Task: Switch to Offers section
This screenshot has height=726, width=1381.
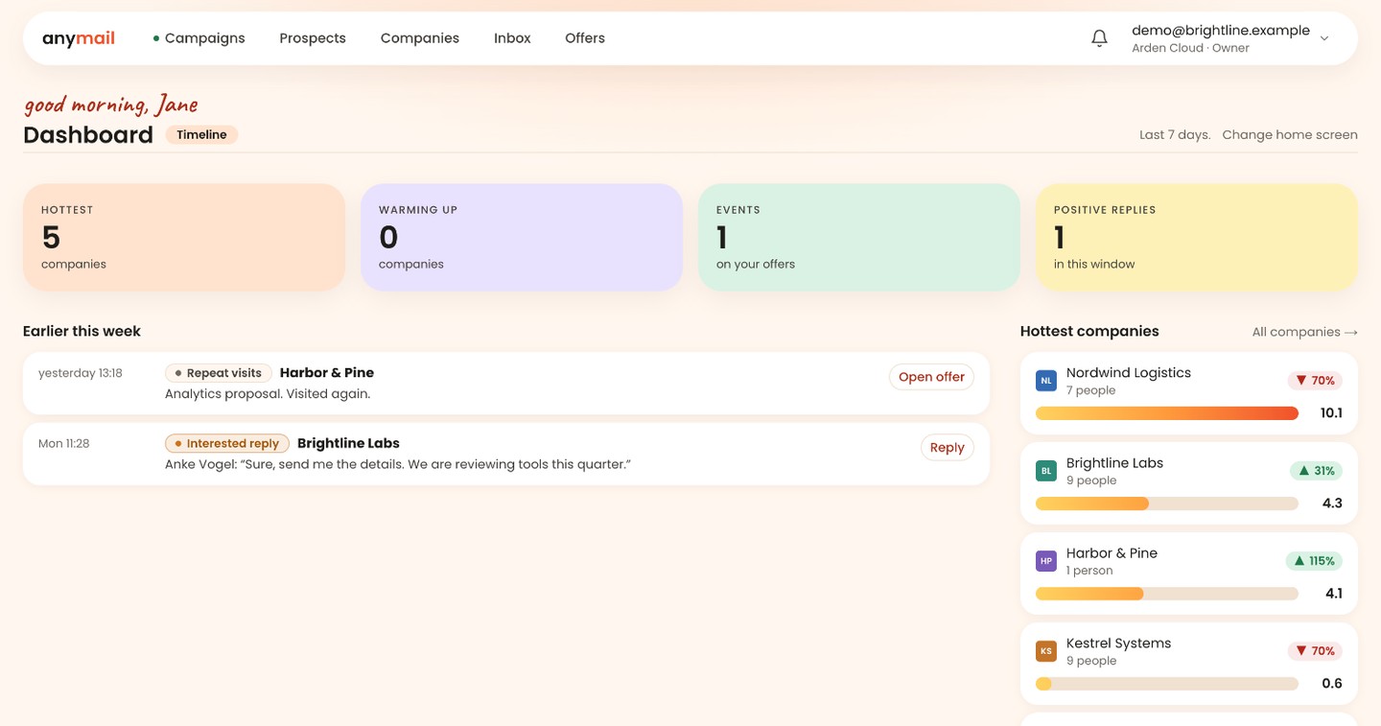Action: [x=585, y=38]
